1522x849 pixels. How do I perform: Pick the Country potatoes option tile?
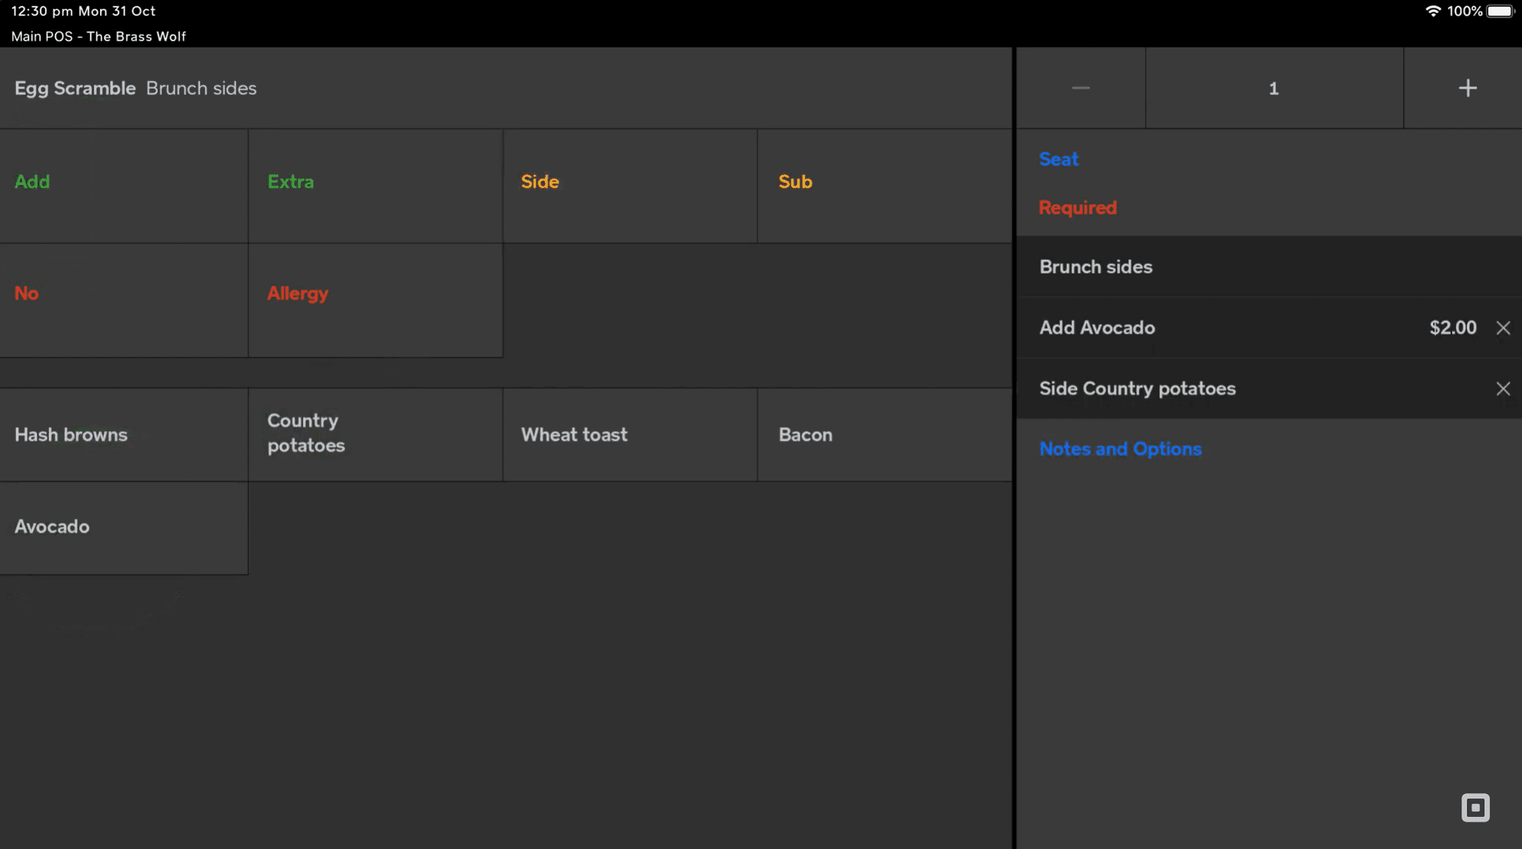pos(375,434)
